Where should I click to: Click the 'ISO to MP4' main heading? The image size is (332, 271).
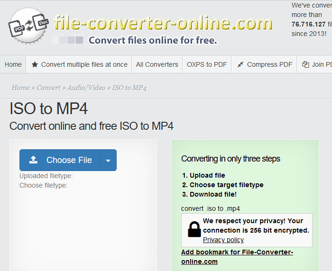48,108
